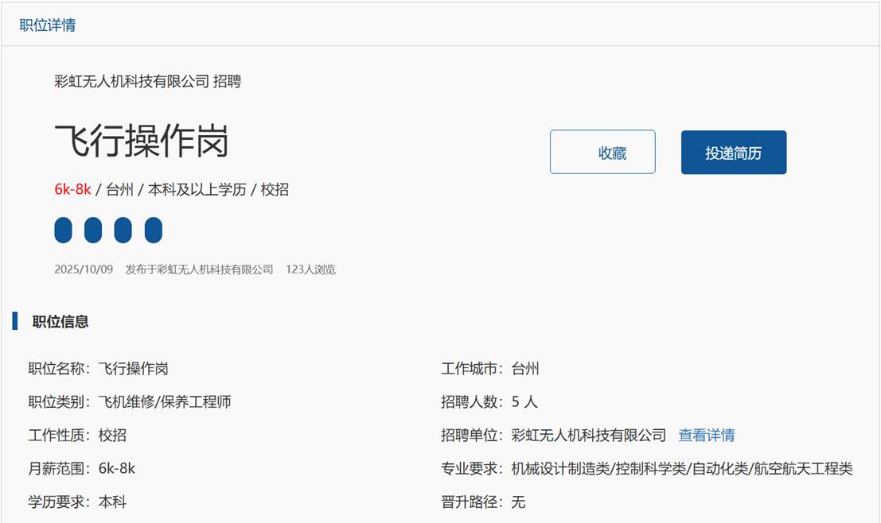Image resolution: width=881 pixels, height=523 pixels.
Task: Select 本科及以上学历 in the job summary line
Action: 197,190
